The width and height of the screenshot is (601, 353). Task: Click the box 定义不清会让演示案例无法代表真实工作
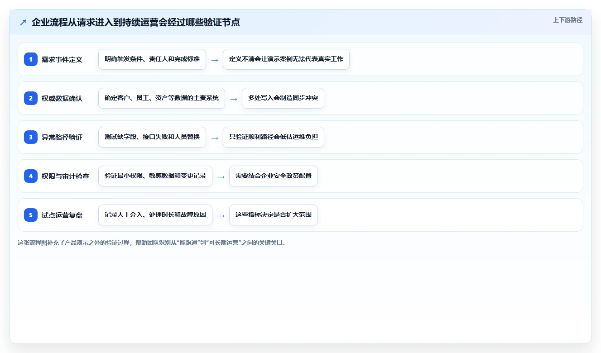click(286, 59)
